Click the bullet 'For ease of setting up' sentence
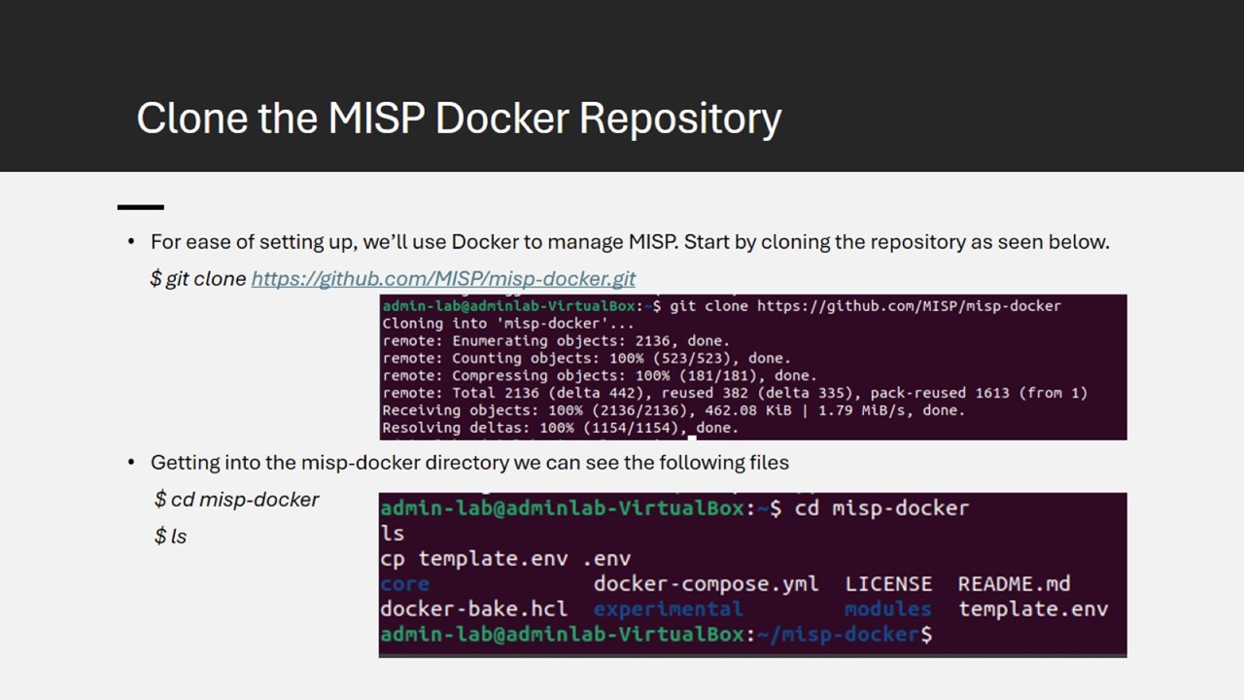This screenshot has width=1244, height=700. pyautogui.click(x=630, y=242)
